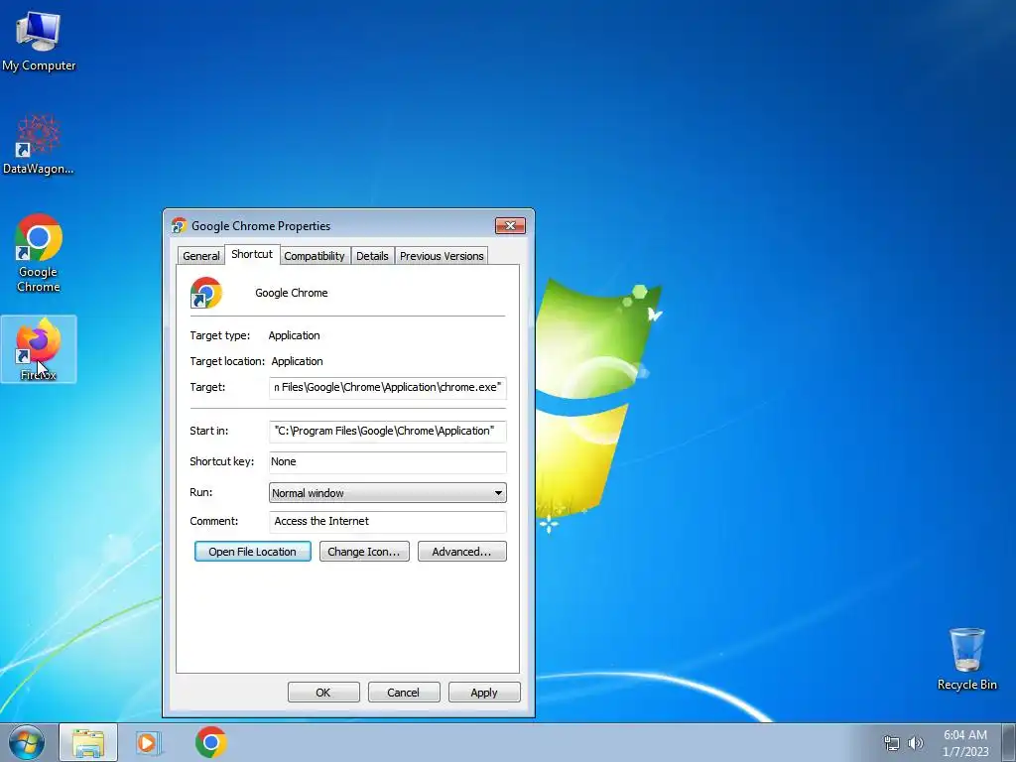Switch to the General tab
The image size is (1016, 762).
point(200,256)
